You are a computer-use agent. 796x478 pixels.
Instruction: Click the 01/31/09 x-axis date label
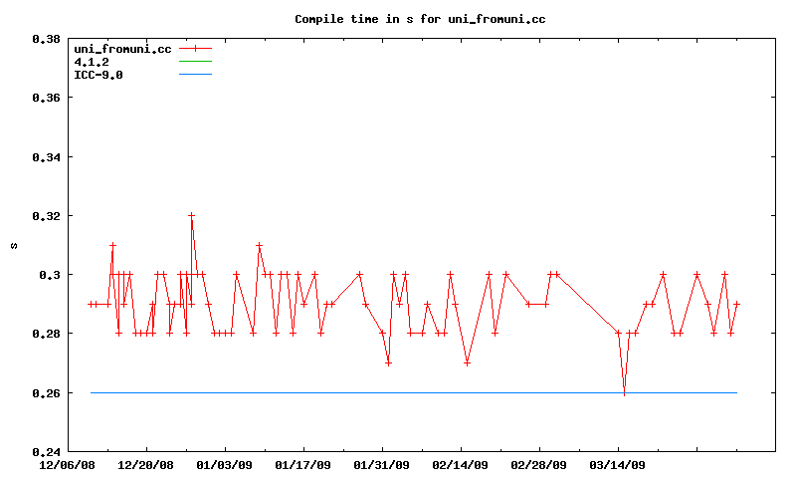click(382, 464)
